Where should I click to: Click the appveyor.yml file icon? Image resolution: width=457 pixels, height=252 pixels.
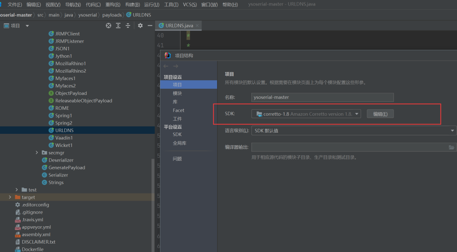click(x=18, y=227)
